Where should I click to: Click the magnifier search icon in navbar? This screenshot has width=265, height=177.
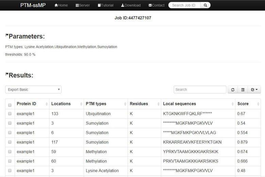click(x=205, y=5)
